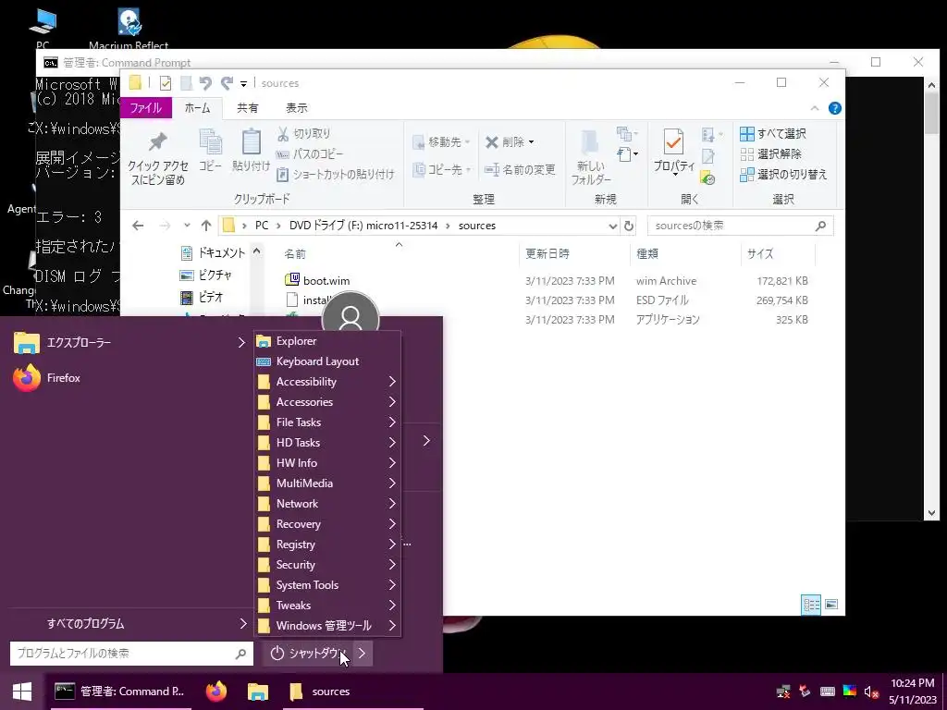Expand the File Tasks folder
The height and width of the screenshot is (710, 947).
point(327,422)
